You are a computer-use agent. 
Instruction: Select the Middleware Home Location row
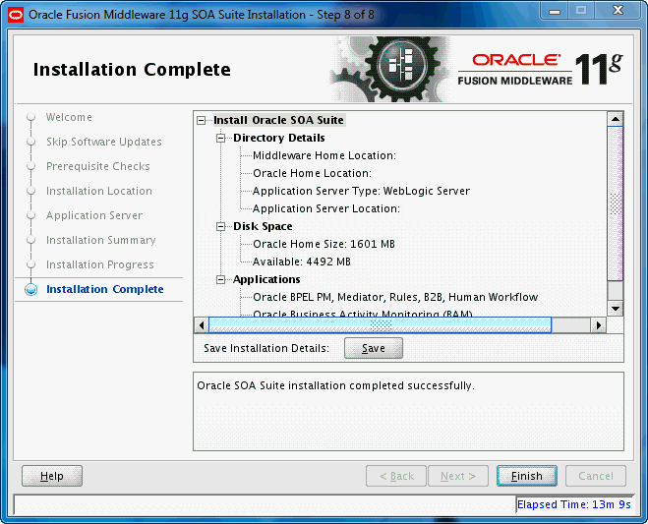pyautogui.click(x=324, y=155)
